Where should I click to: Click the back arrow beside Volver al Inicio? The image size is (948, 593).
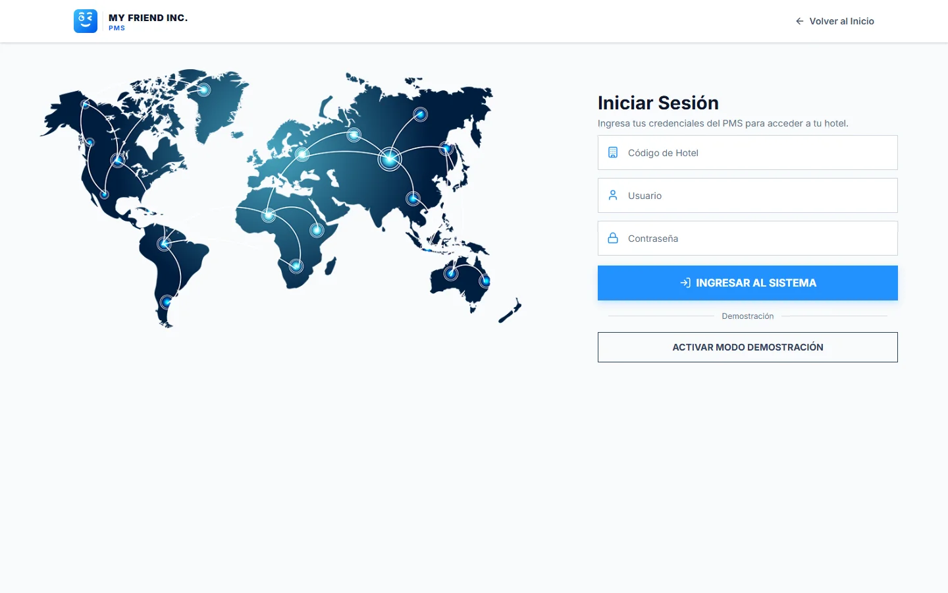click(x=800, y=21)
